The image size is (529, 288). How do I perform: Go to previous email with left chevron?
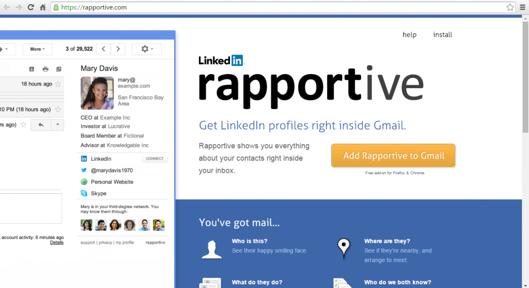click(103, 49)
